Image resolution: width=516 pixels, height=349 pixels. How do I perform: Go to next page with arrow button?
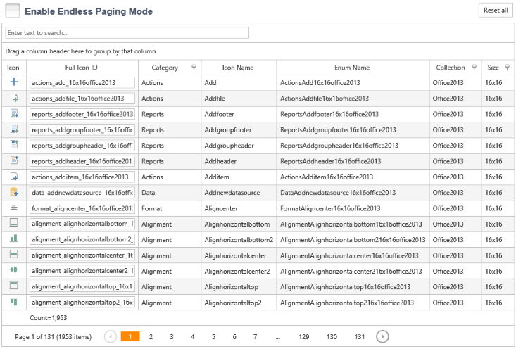point(382,337)
